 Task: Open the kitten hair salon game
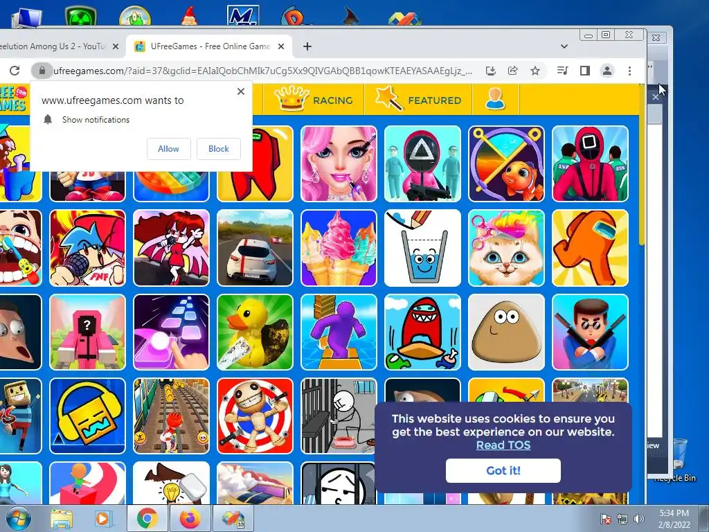506,248
